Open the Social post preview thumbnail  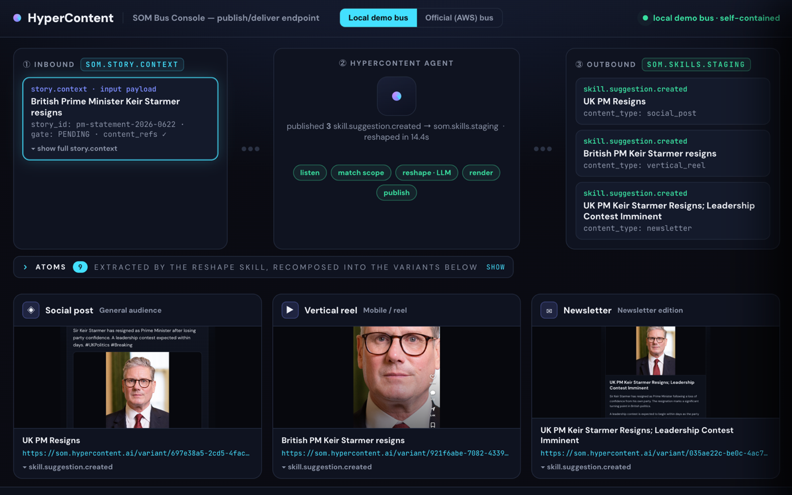click(137, 377)
